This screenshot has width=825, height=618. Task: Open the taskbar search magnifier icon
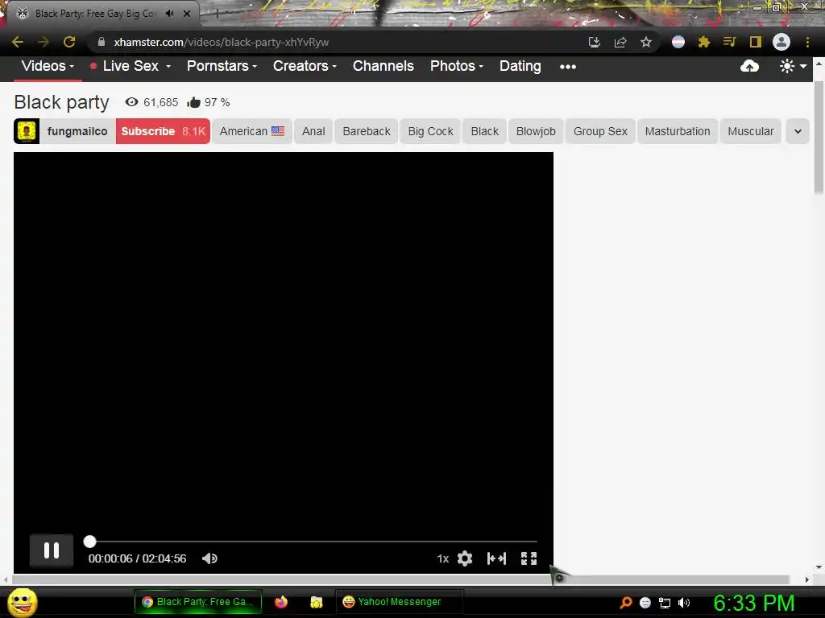[625, 603]
